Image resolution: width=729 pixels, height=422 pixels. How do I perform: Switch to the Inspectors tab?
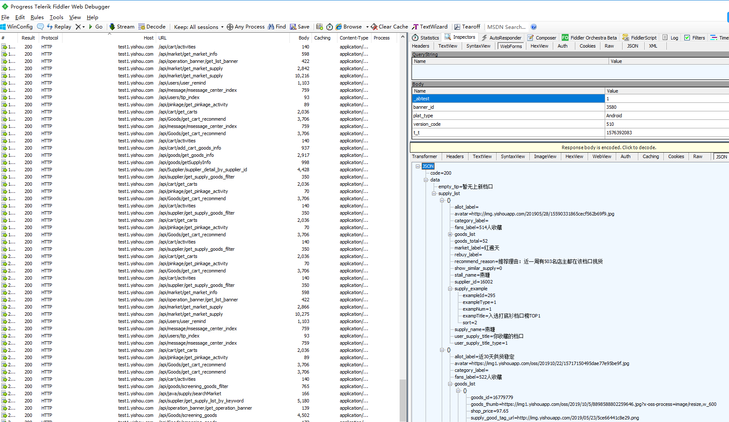[x=460, y=37]
